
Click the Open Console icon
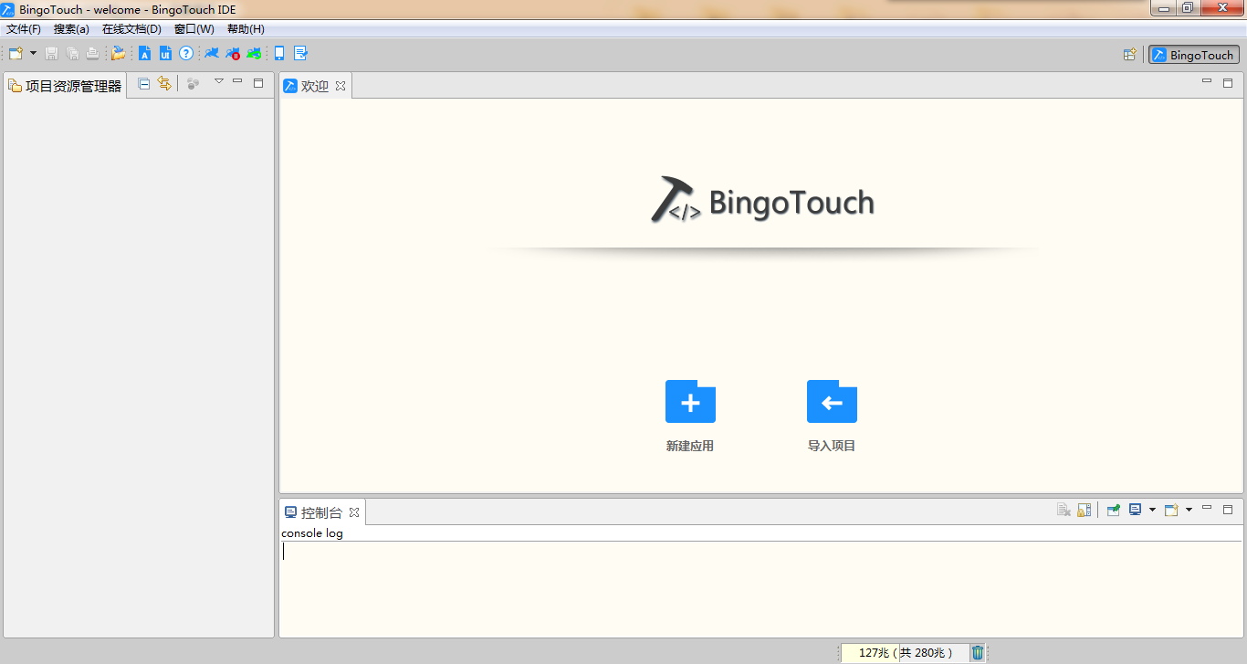tap(1171, 510)
